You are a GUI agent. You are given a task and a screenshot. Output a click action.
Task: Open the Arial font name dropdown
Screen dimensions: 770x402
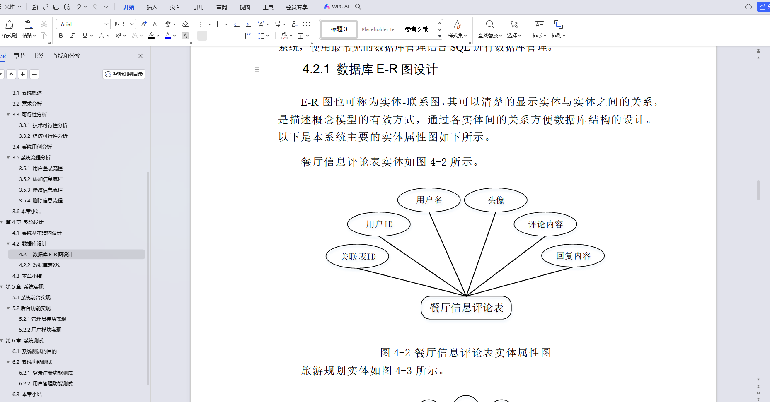107,24
